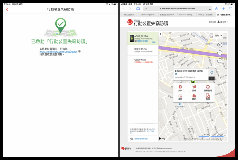Click the Reset (重設) device icon
This screenshot has width=238, height=160.
(x=208, y=96)
